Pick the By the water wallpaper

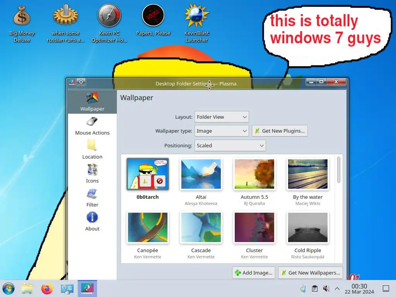tap(307, 174)
